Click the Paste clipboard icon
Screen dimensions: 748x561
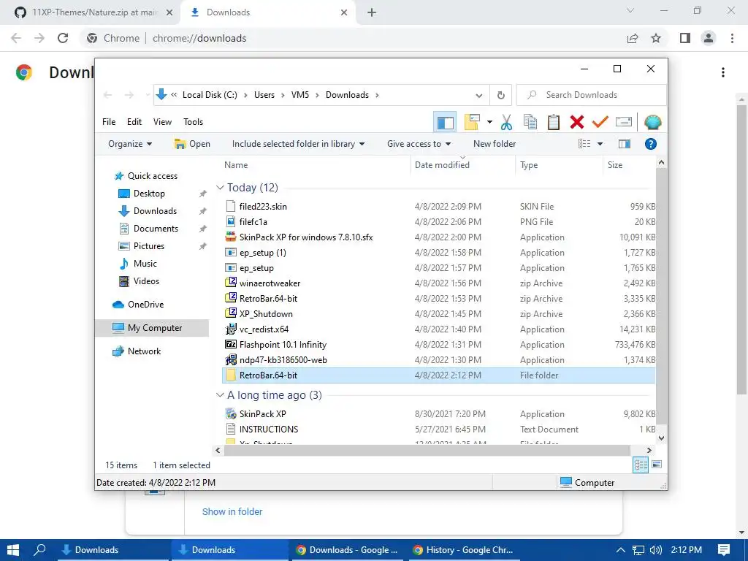[554, 122]
